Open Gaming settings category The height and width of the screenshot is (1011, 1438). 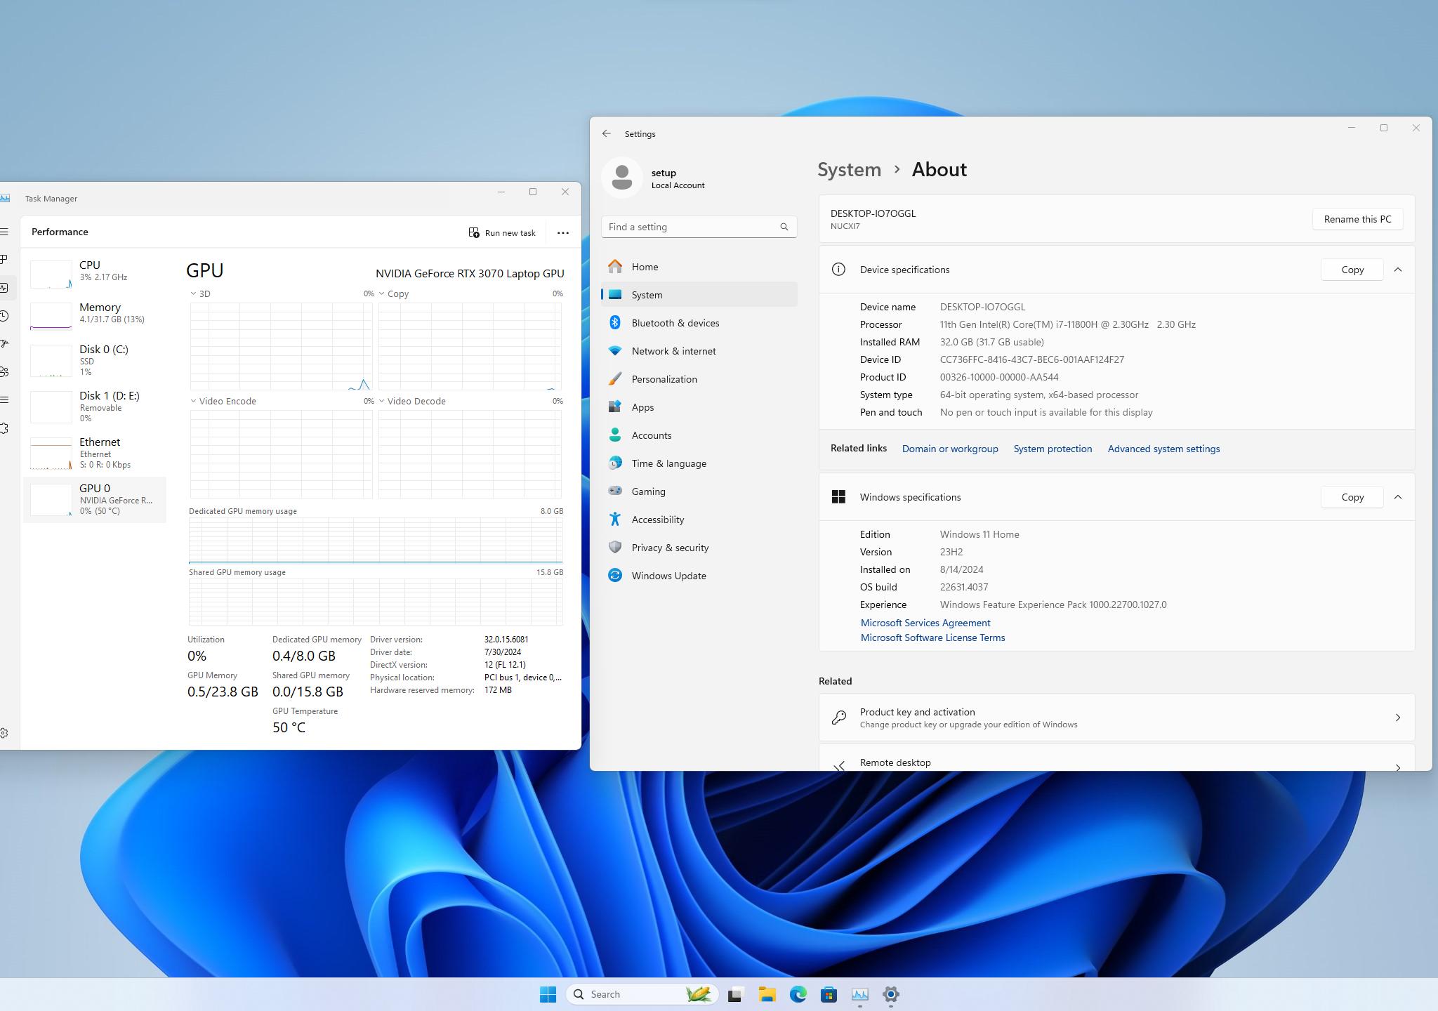699,491
